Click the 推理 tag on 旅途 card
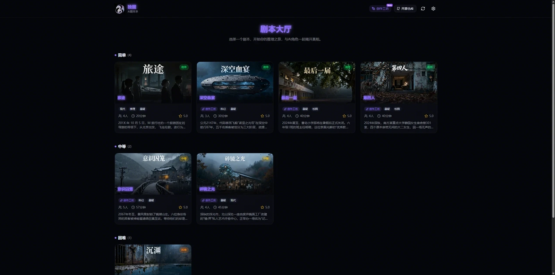This screenshot has height=275, width=555. click(x=133, y=109)
